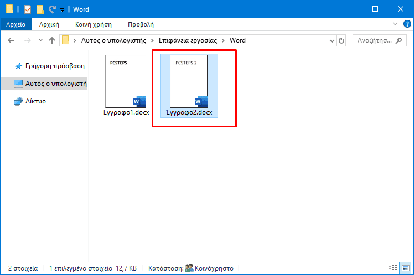Switch to large thumbnails view in the status bar

click(405, 268)
